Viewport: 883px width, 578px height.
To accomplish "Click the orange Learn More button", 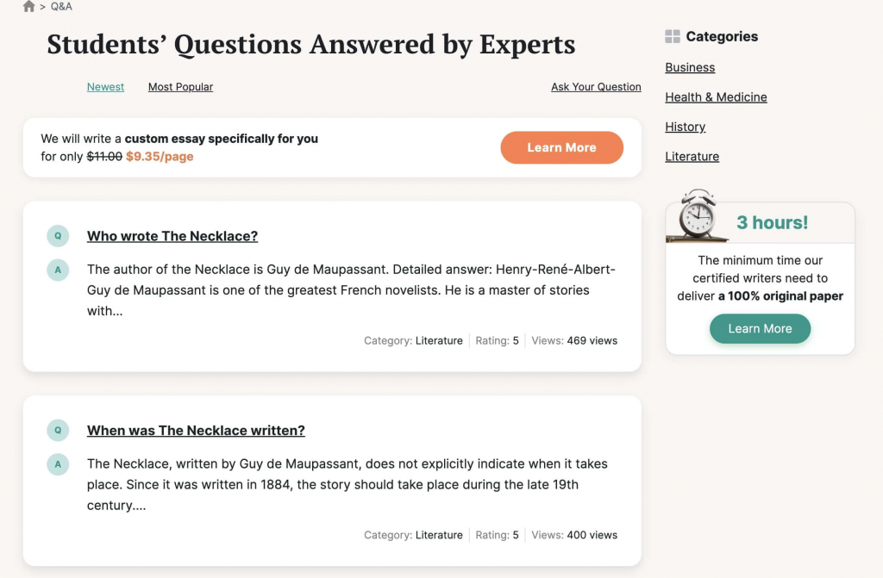I will (x=561, y=147).
